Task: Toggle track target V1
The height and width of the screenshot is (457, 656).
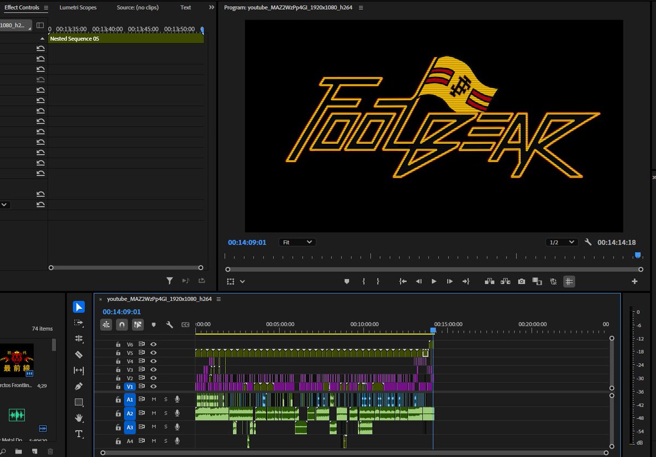Action: pyautogui.click(x=130, y=386)
